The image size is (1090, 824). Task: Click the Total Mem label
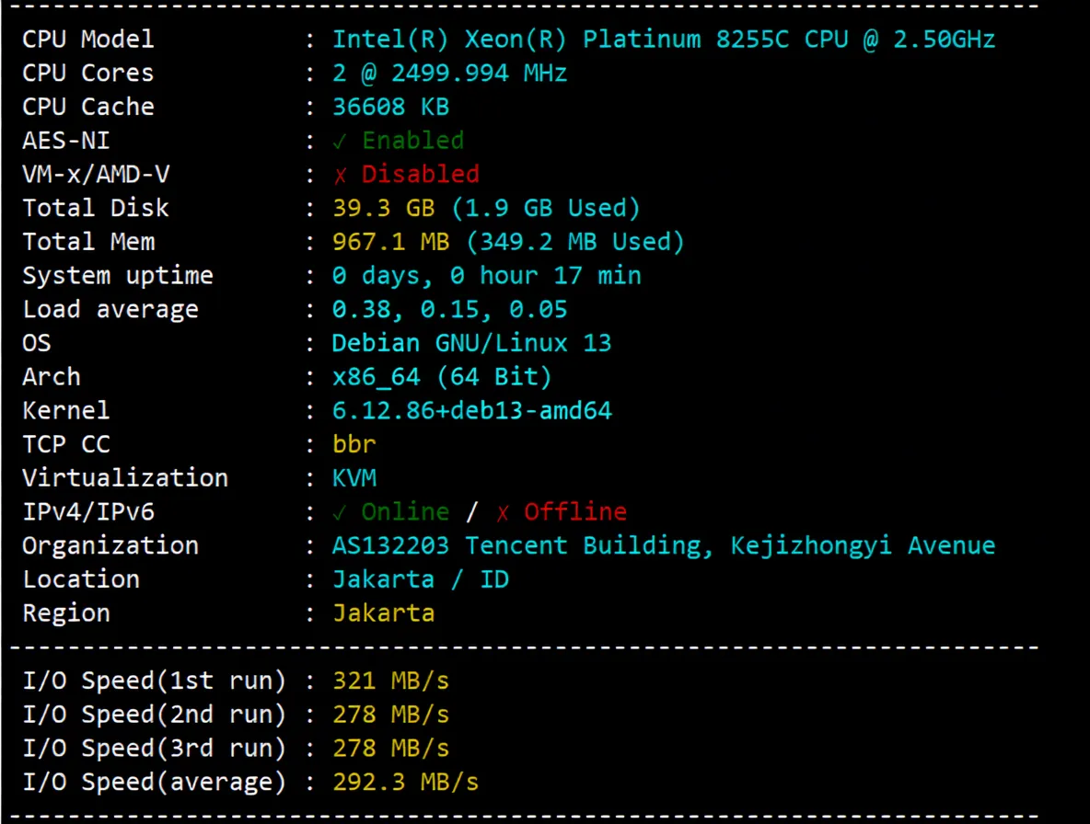(88, 242)
